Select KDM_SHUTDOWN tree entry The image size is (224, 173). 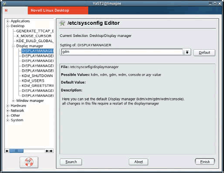tap(37, 76)
